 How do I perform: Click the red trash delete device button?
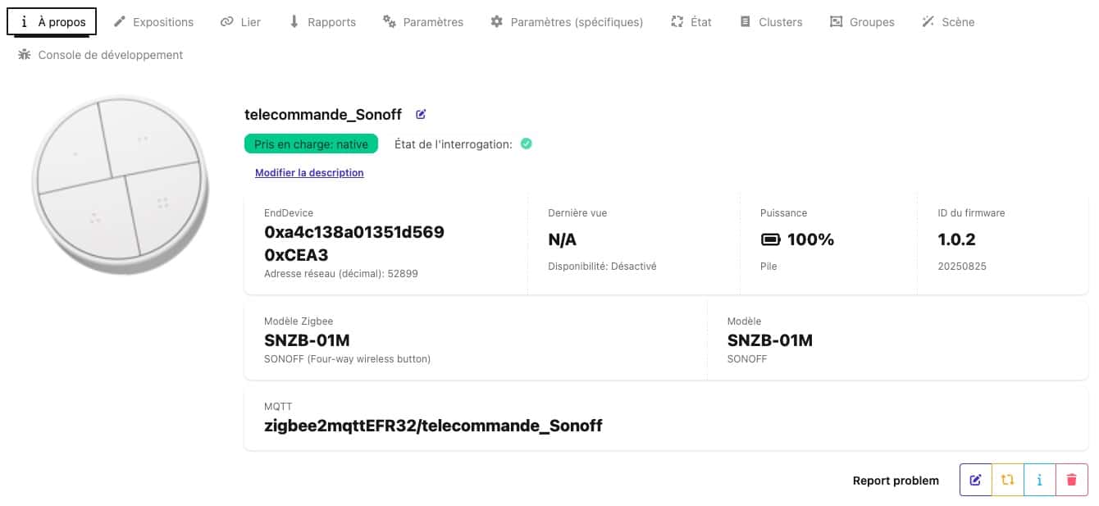click(1071, 481)
